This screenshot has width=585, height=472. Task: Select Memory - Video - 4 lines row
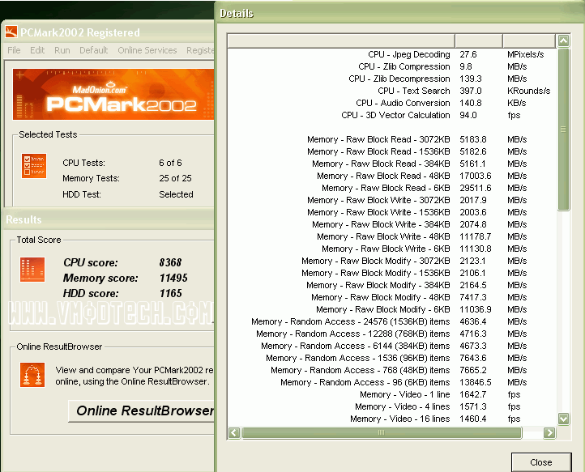[391, 406]
